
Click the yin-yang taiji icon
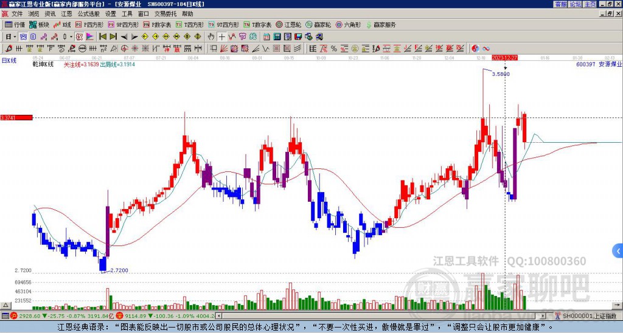(476, 49)
